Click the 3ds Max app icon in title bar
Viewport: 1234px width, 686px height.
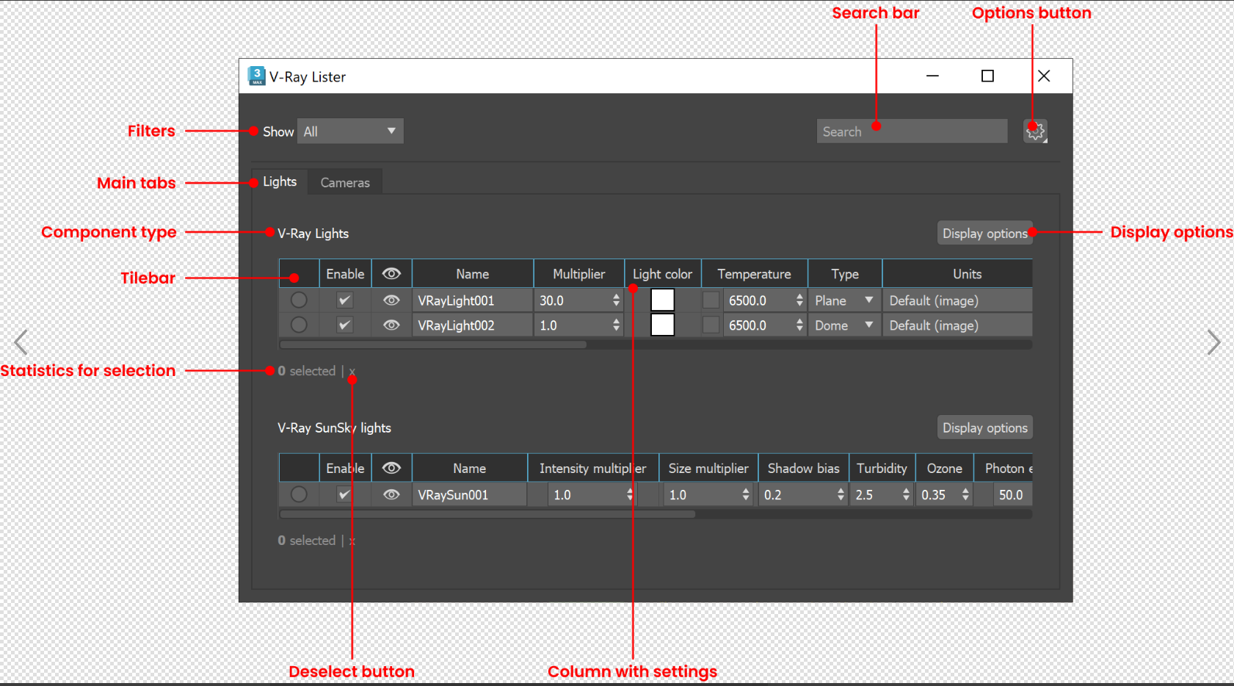pos(256,76)
